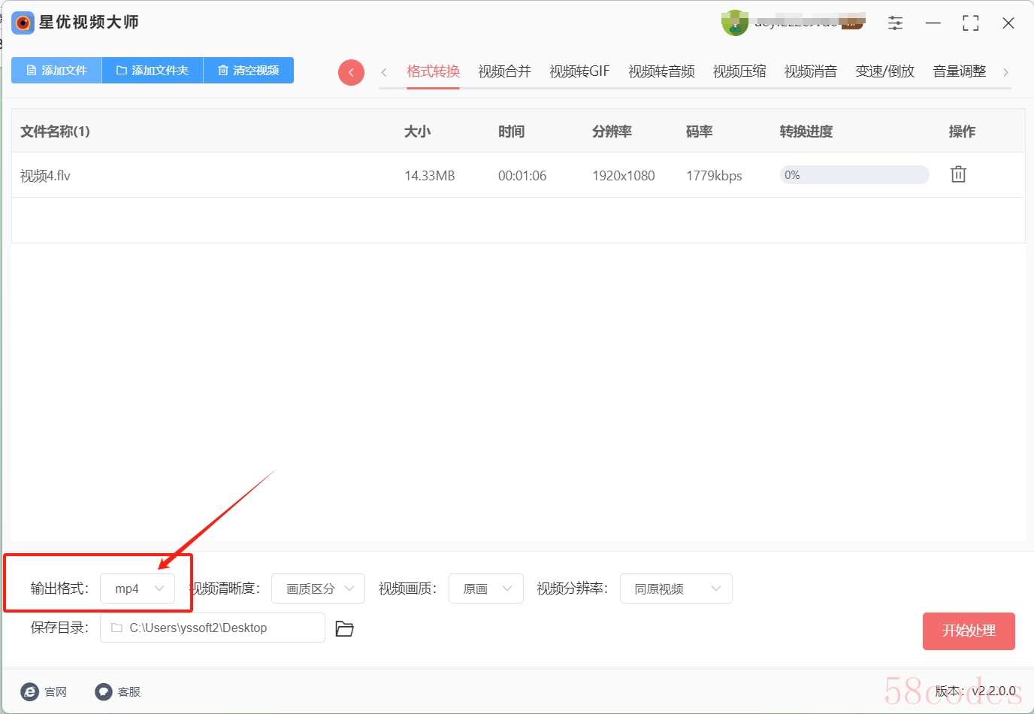Switch to 格式转换 tab
The width and height of the screenshot is (1034, 714).
[x=433, y=71]
